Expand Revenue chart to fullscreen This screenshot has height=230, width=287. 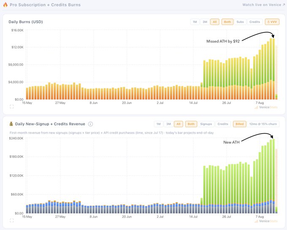click(12, 220)
